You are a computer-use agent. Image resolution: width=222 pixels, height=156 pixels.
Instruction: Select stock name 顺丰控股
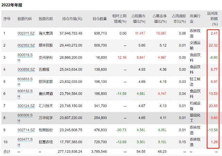tap(46, 45)
